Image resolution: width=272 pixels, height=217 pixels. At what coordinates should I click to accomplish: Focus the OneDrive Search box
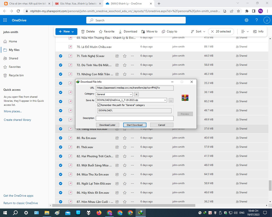(x=136, y=20)
